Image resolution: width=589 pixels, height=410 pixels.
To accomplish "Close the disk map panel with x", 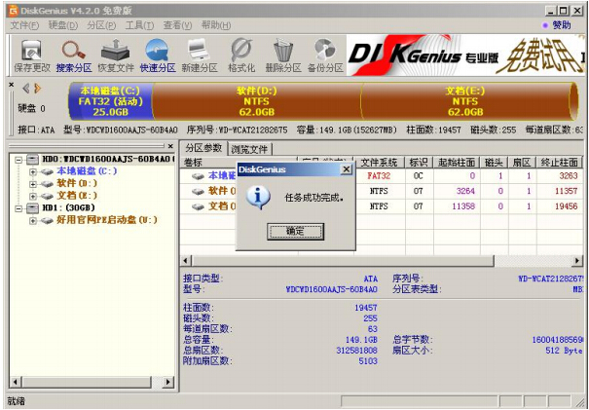I will coord(12,85).
